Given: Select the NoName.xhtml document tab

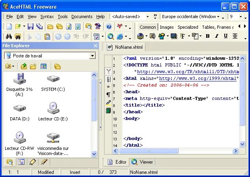Looking at the screenshot, I should point(125,47).
